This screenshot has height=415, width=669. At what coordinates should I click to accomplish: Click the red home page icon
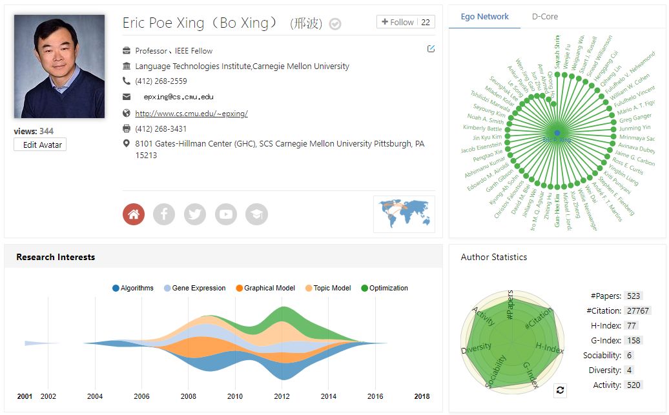pos(134,214)
